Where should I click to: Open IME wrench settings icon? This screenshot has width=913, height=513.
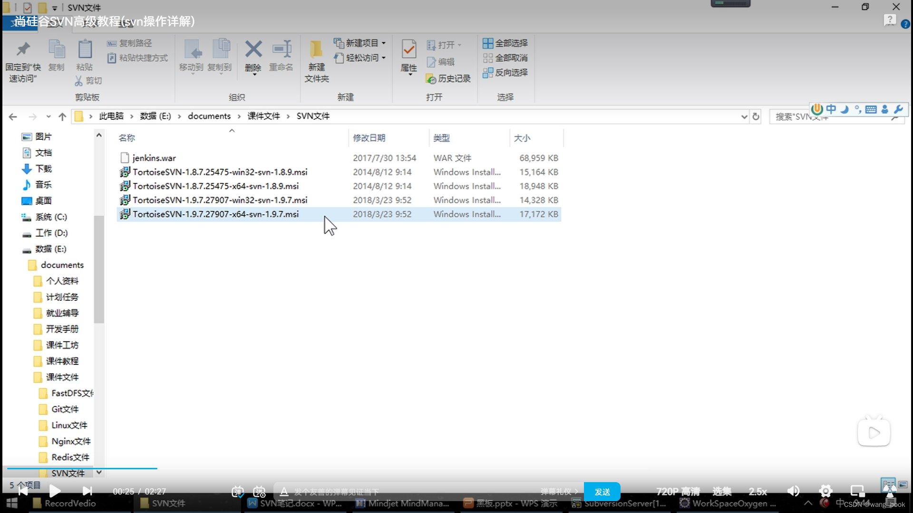(898, 109)
